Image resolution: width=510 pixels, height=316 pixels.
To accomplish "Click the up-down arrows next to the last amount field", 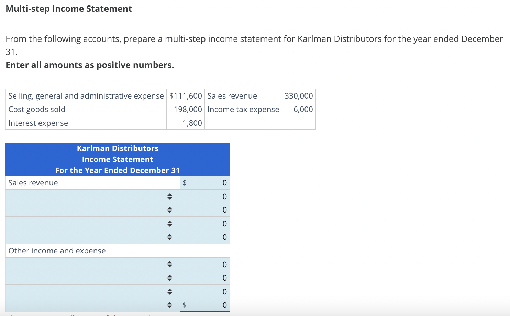I will pos(169,305).
